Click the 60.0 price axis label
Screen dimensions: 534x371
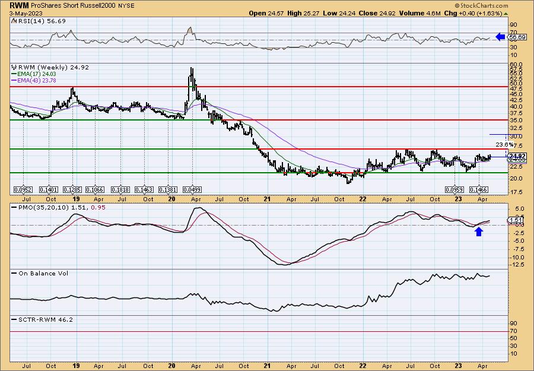(516, 64)
